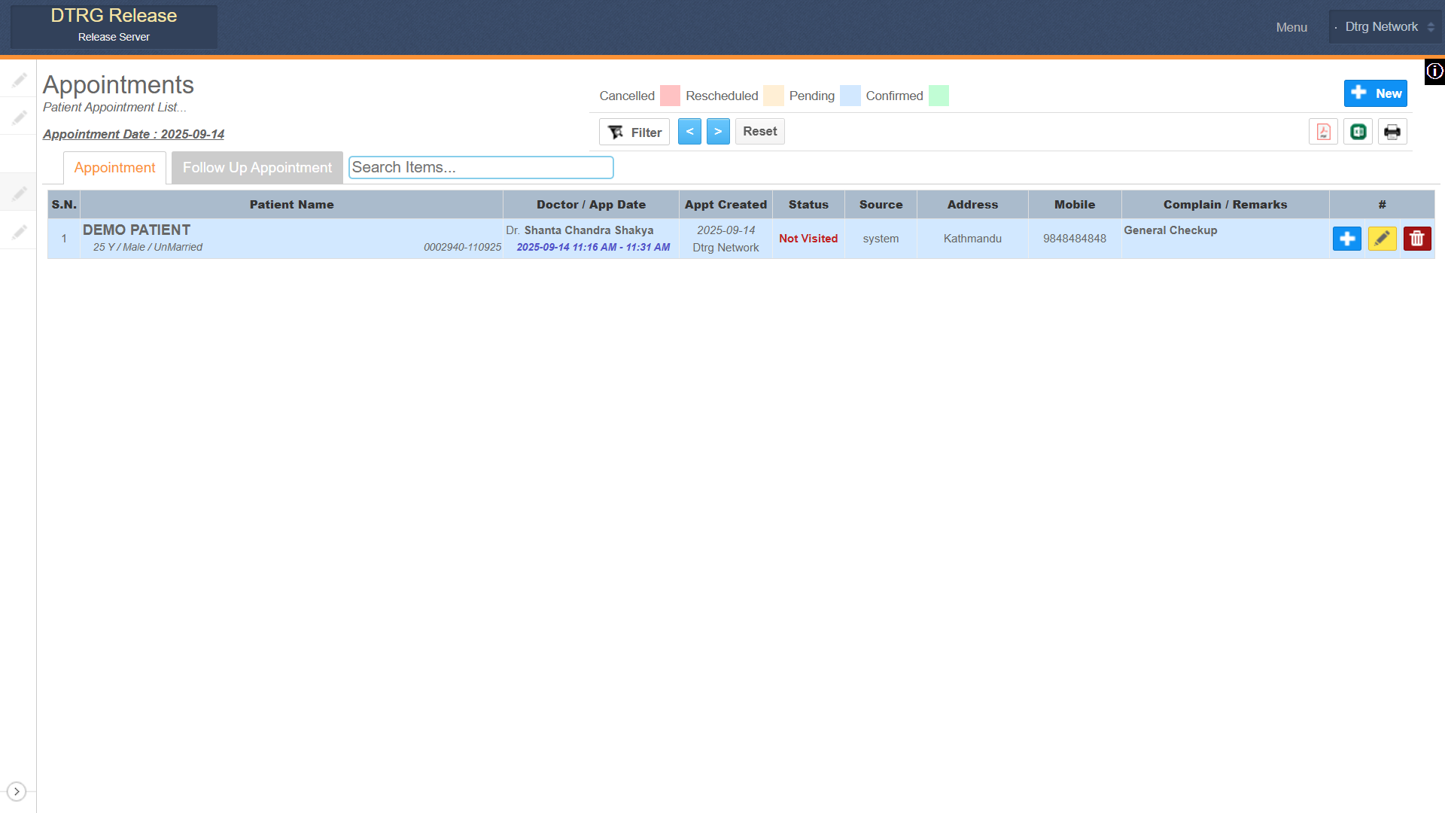
Task: Click the Doctor / App Date header
Action: click(x=591, y=205)
